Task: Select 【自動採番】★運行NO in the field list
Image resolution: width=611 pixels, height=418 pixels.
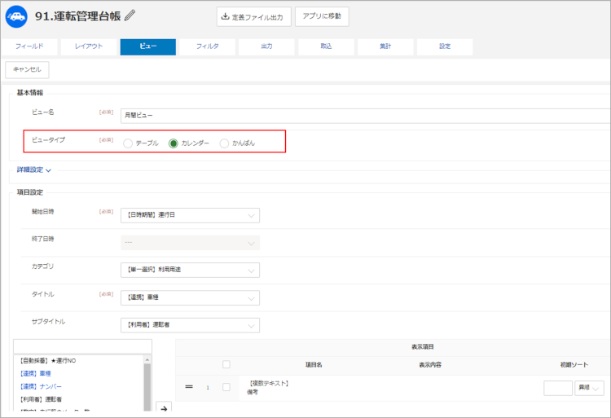Action: (47, 361)
